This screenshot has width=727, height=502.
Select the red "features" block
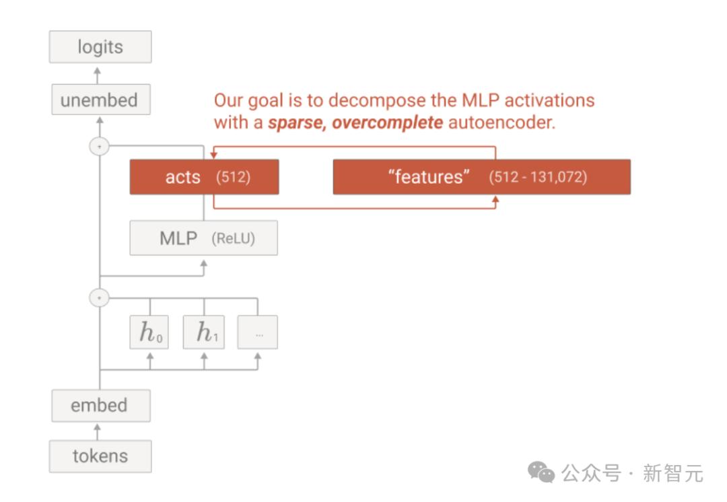[481, 177]
